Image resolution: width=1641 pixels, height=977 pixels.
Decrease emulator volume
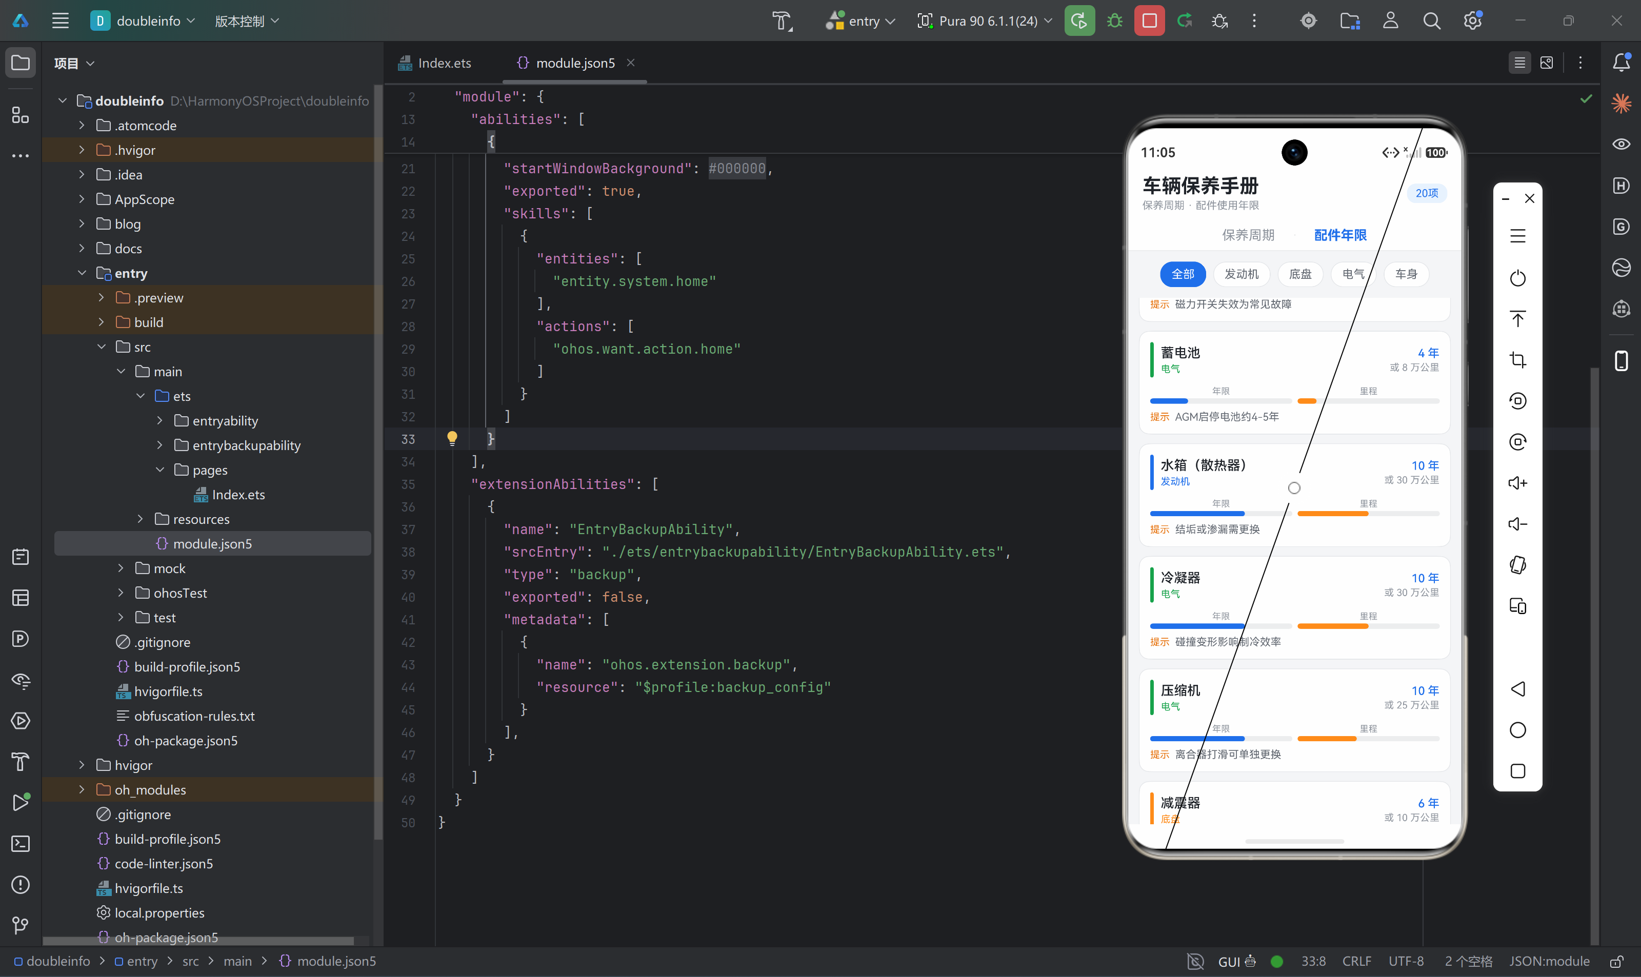[x=1518, y=524]
